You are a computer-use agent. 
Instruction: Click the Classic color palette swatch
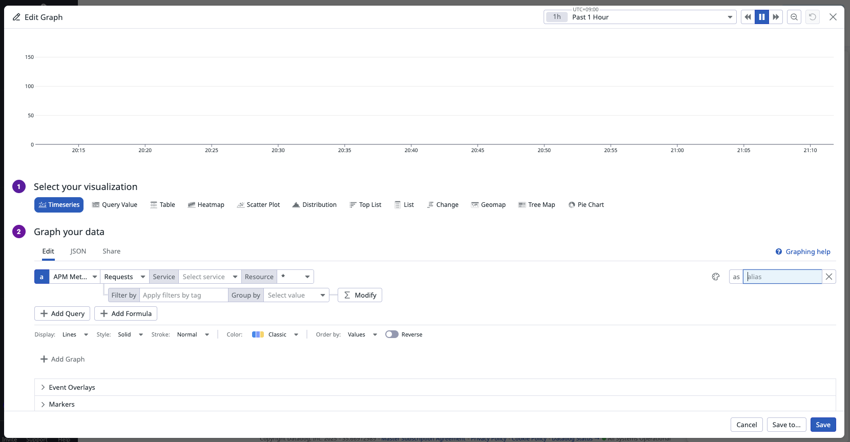pos(258,334)
